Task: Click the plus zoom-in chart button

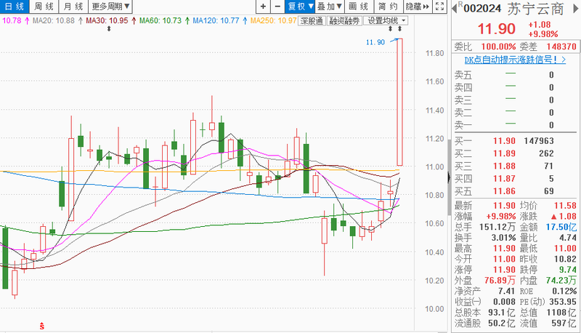Action: pos(262,6)
